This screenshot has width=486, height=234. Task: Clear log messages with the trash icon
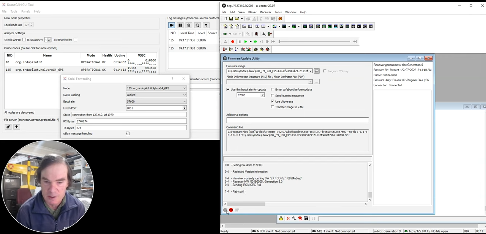click(189, 25)
